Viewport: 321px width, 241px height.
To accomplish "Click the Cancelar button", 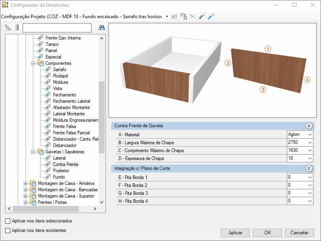I will pos(299,233).
